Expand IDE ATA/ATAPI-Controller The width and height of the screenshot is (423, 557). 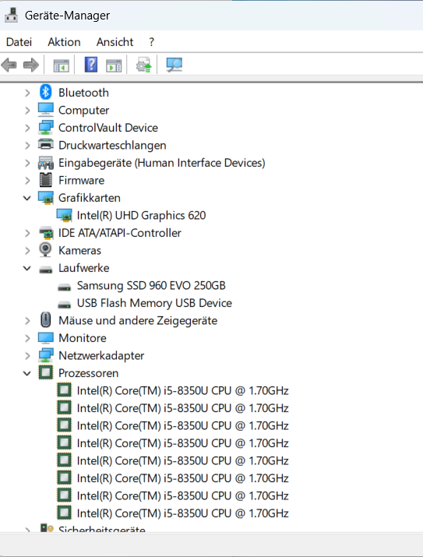coord(27,233)
